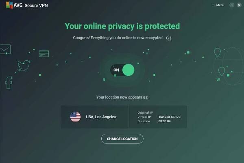Click the AVG logo icon

[x=9, y=5]
